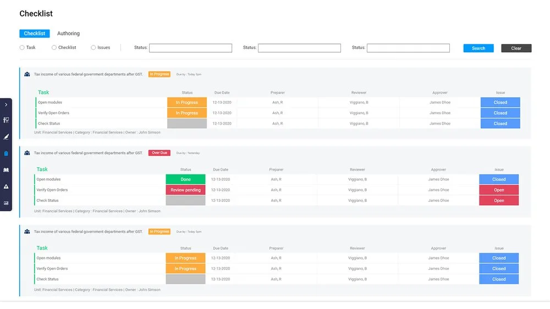The image size is (550, 309).
Task: Click Closed issue of Check Status, third checklist
Action: 499,279
